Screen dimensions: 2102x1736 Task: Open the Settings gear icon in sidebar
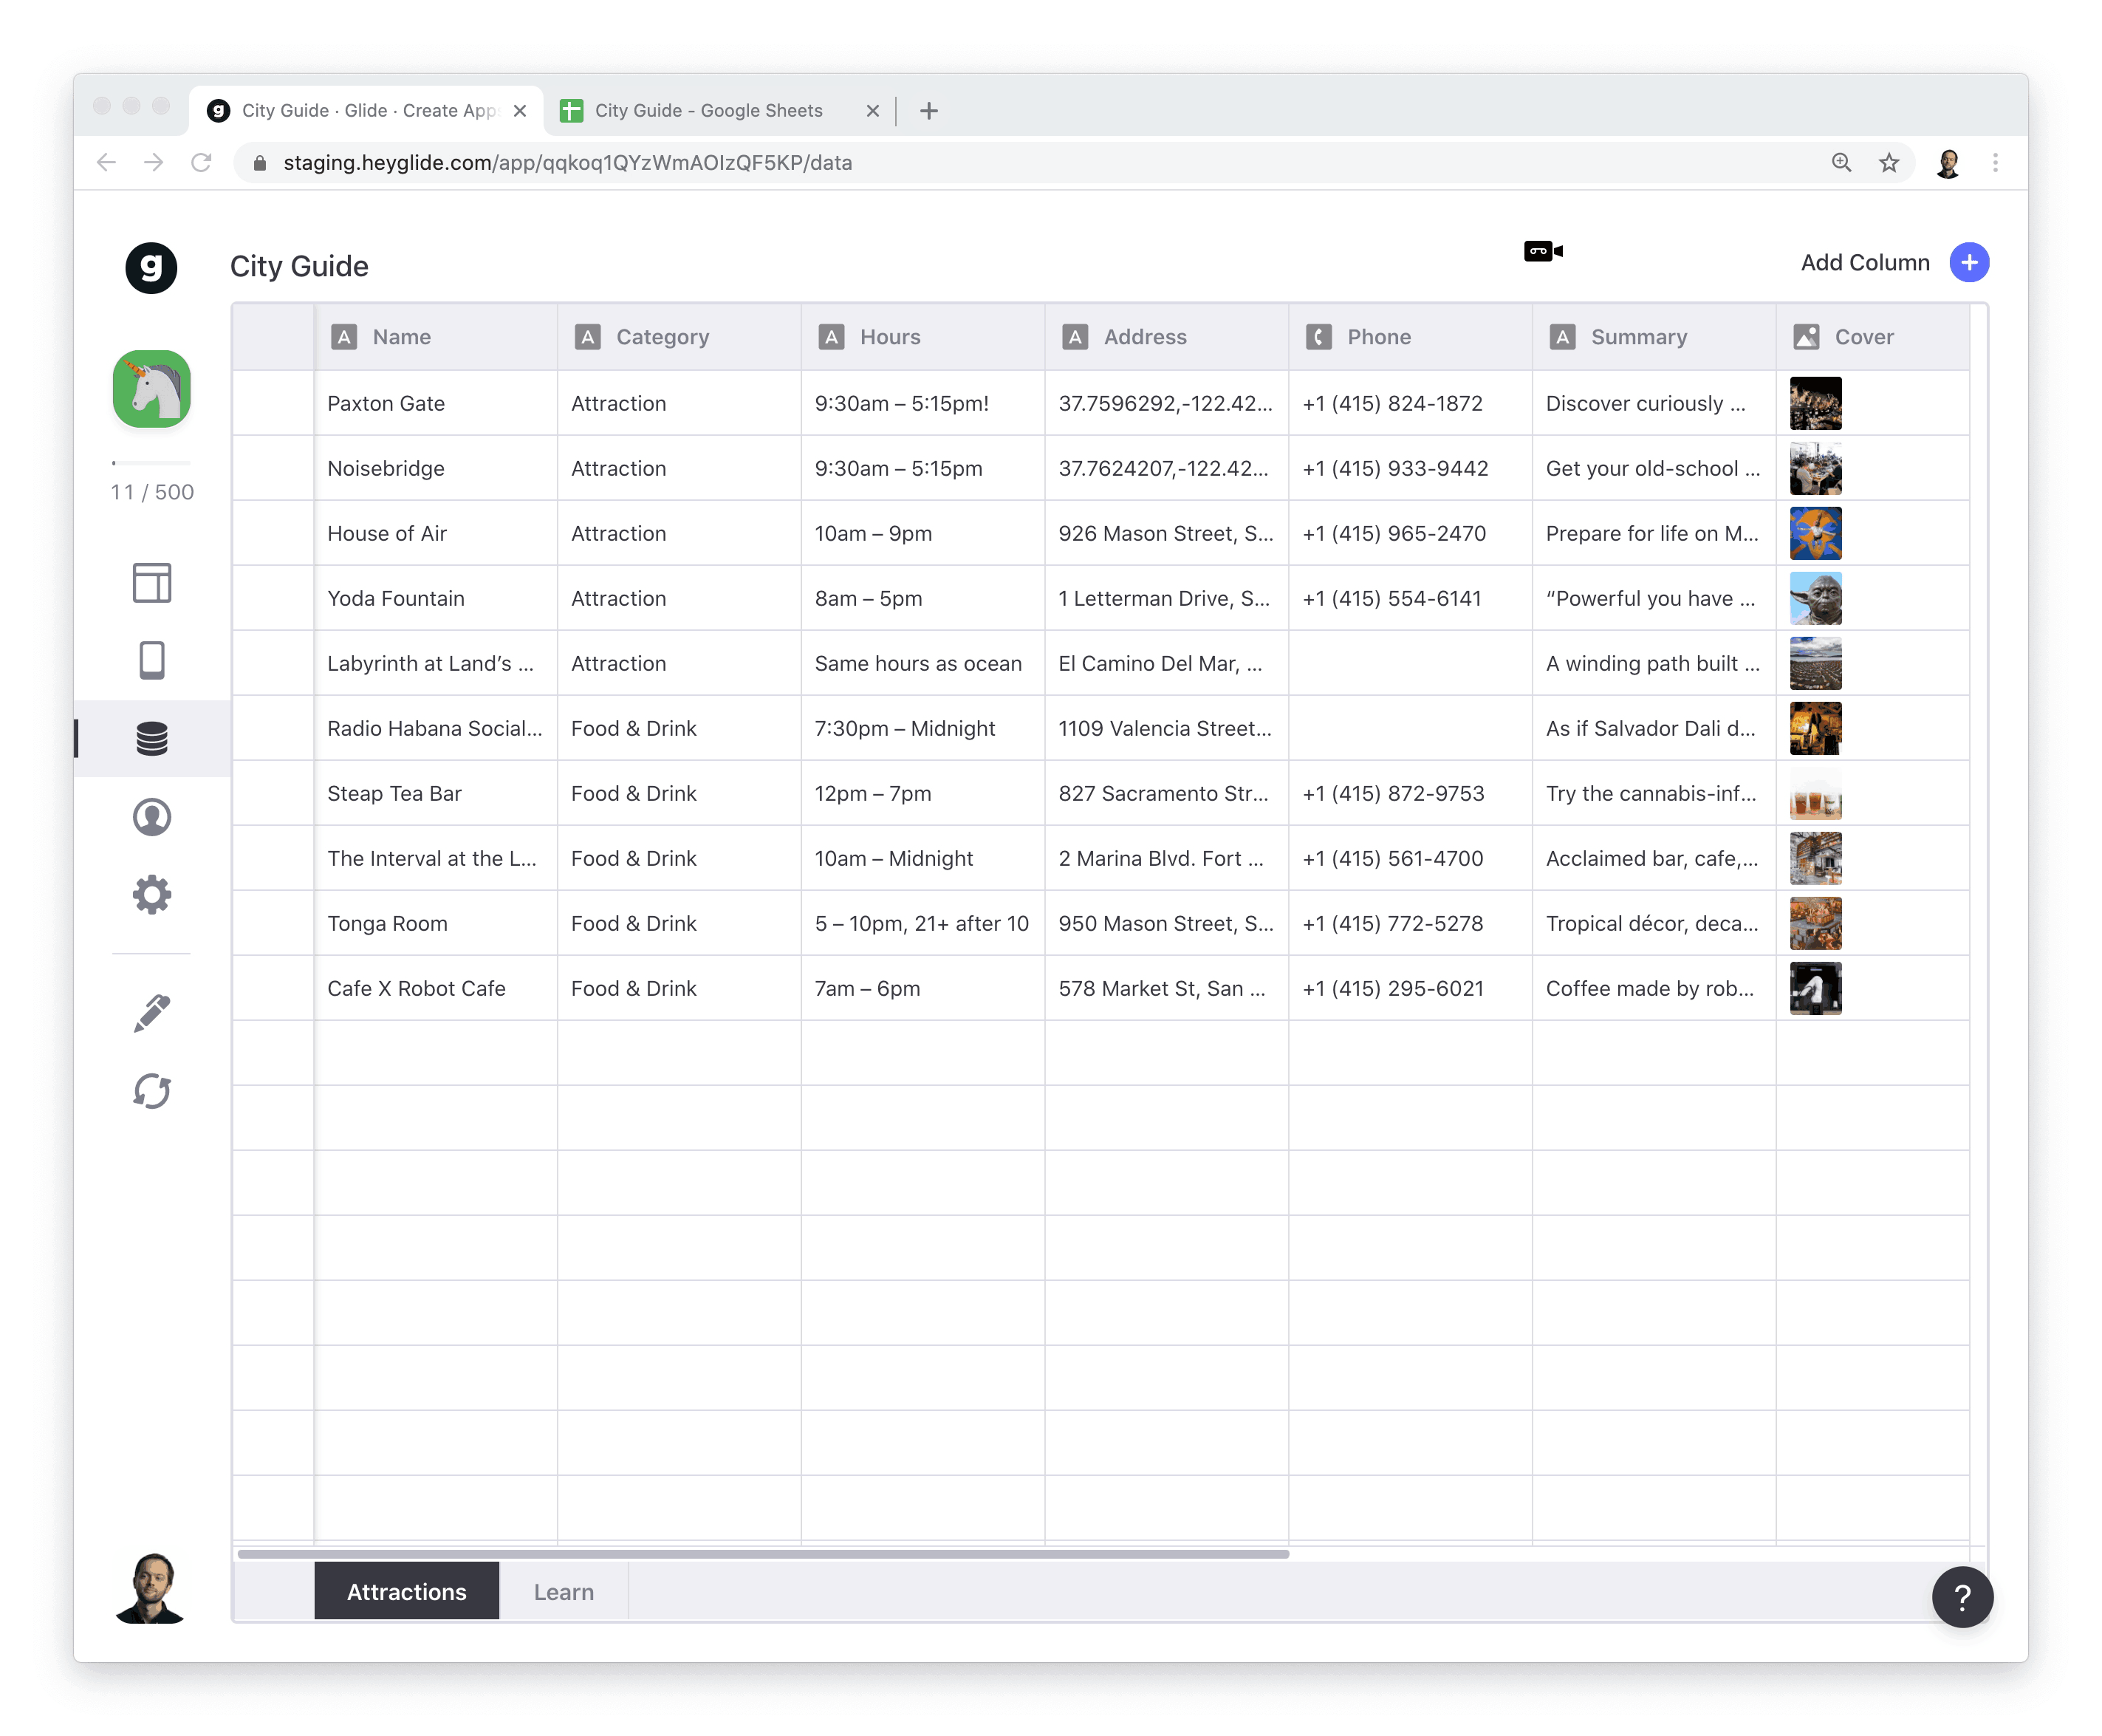click(x=152, y=895)
